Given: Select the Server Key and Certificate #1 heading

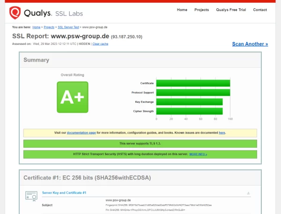Looking at the screenshot, I should coord(64,193).
